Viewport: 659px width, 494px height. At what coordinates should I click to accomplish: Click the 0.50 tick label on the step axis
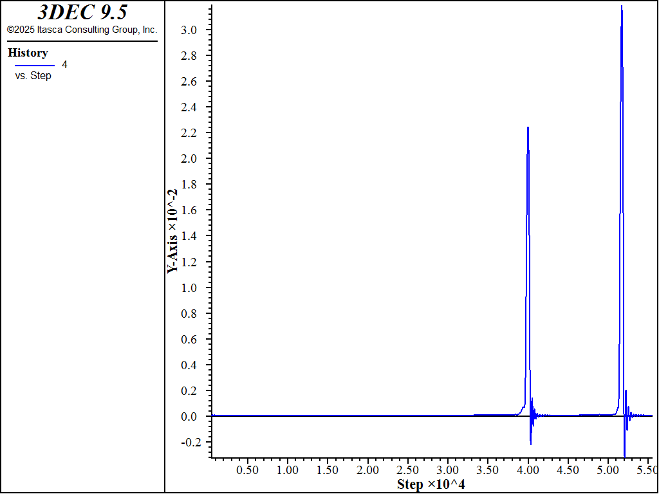click(x=248, y=469)
